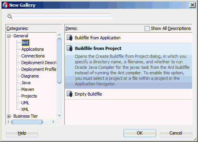The height and width of the screenshot is (142, 198).
Task: Choose Empty Buildfile item
Action: (x=128, y=94)
